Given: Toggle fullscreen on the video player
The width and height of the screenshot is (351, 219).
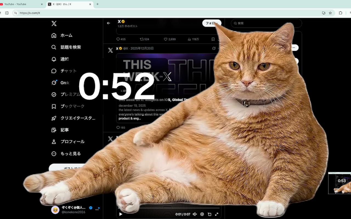Looking at the screenshot, I should pos(217,214).
